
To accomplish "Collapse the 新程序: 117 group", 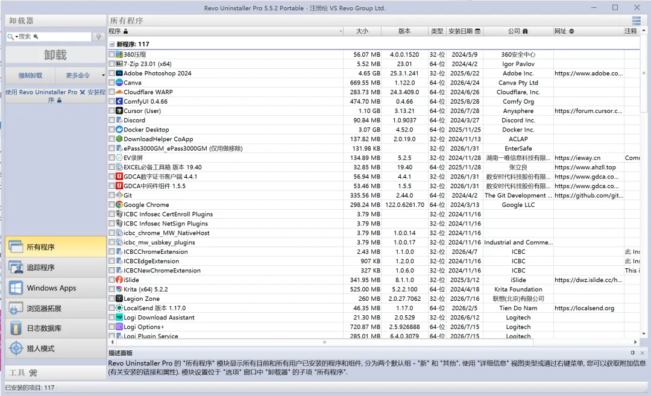I will click(x=112, y=44).
